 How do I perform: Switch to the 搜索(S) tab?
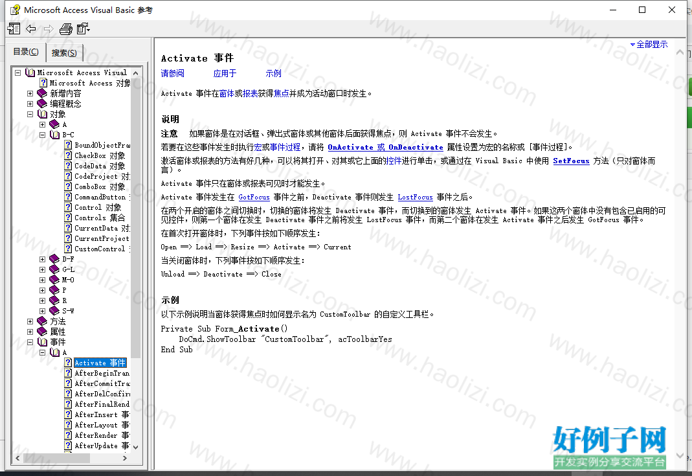[x=64, y=52]
